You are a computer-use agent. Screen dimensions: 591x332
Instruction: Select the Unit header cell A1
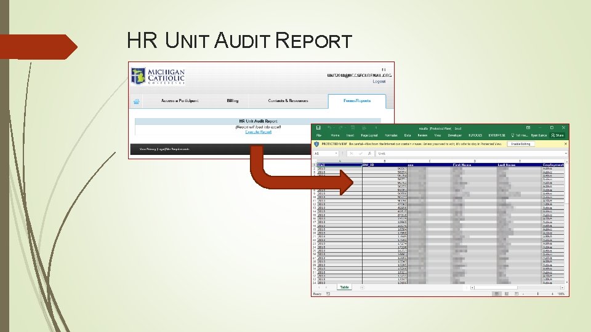click(339, 165)
